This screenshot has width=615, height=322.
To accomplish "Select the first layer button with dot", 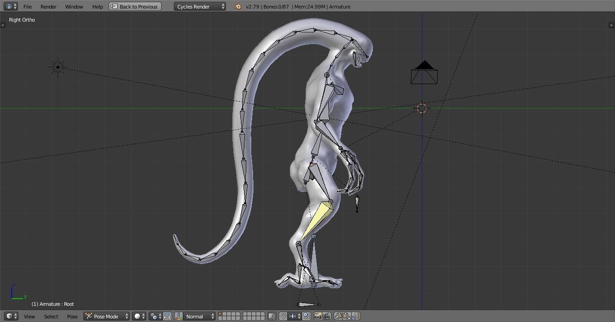I will click(x=221, y=314).
